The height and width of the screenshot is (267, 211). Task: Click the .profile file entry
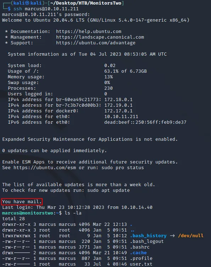(x=141, y=258)
